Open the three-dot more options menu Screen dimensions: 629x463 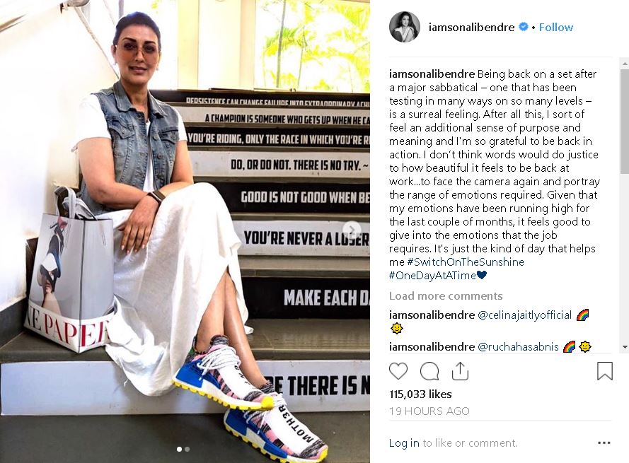pyautogui.click(x=604, y=443)
